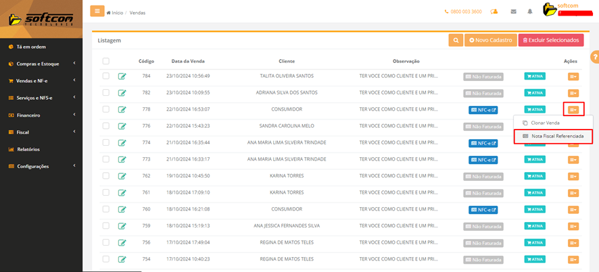599x272 pixels.
Task: Open actions dropdown for sale 784
Action: [573, 76]
